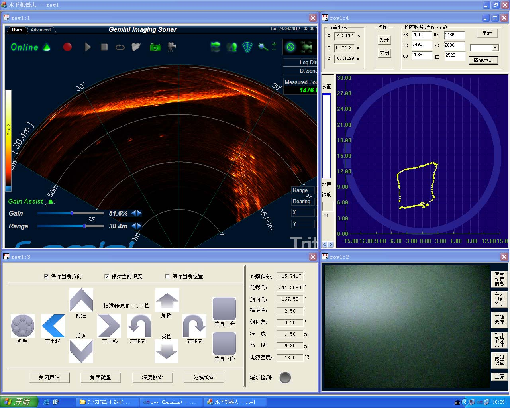The height and width of the screenshot is (408, 510).
Task: Select the User tab in sonar
Action: [17, 30]
